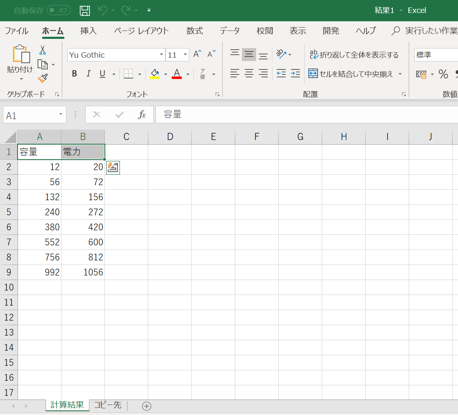This screenshot has height=415, width=458.
Task: Undo the last action
Action: (103, 10)
